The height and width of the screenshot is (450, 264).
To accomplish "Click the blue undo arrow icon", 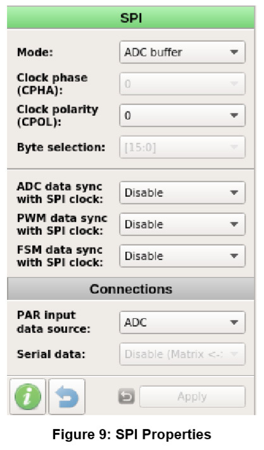I will [x=67, y=396].
